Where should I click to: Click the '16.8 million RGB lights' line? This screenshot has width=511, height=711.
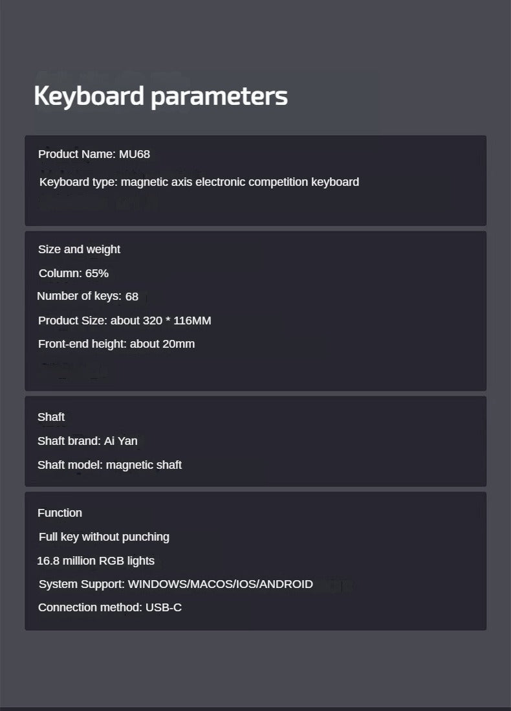click(96, 561)
